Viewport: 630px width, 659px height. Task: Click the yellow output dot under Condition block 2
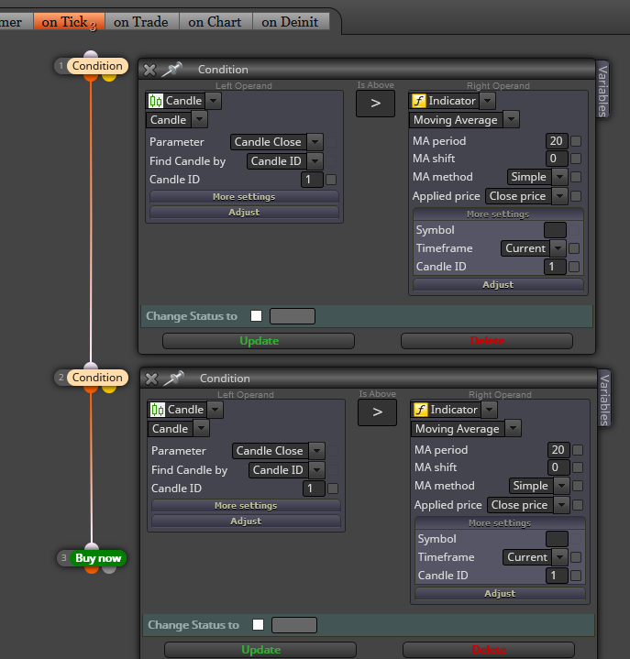[x=109, y=389]
